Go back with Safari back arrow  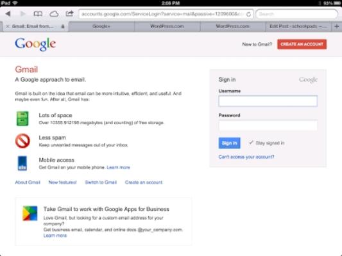point(8,13)
